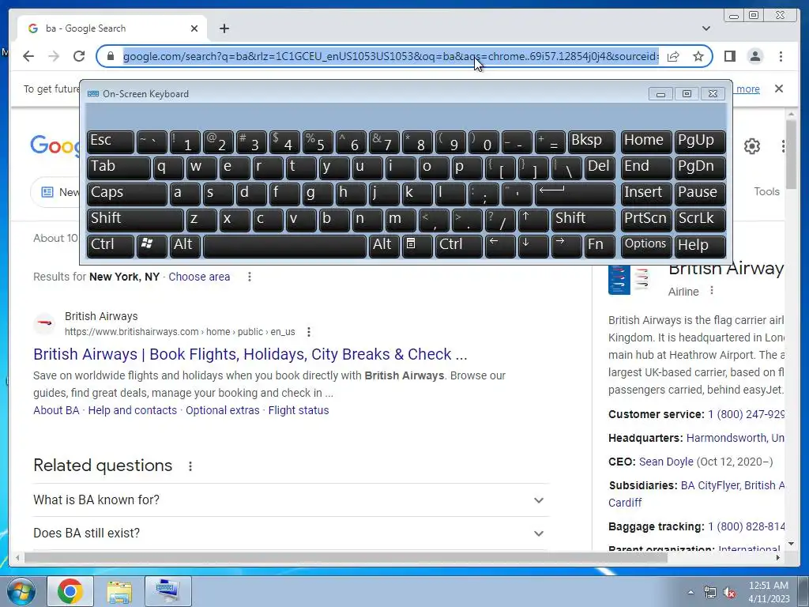Open the Tools search filter
809x607 pixels.
click(x=766, y=191)
